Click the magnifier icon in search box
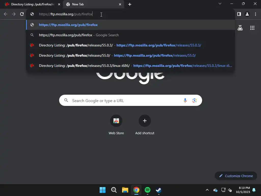261x196 pixels. (x=66, y=100)
